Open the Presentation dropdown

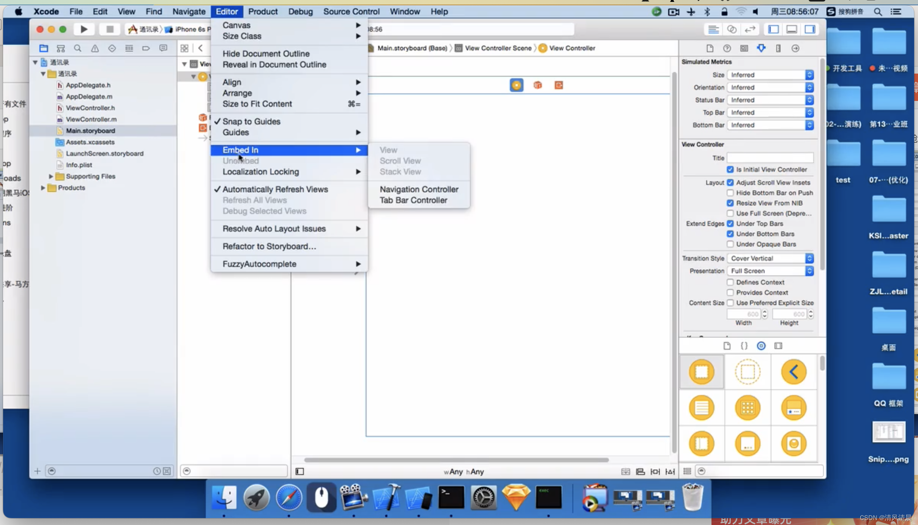(770, 271)
